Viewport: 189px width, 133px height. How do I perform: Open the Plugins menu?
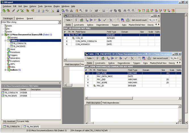click(56, 6)
